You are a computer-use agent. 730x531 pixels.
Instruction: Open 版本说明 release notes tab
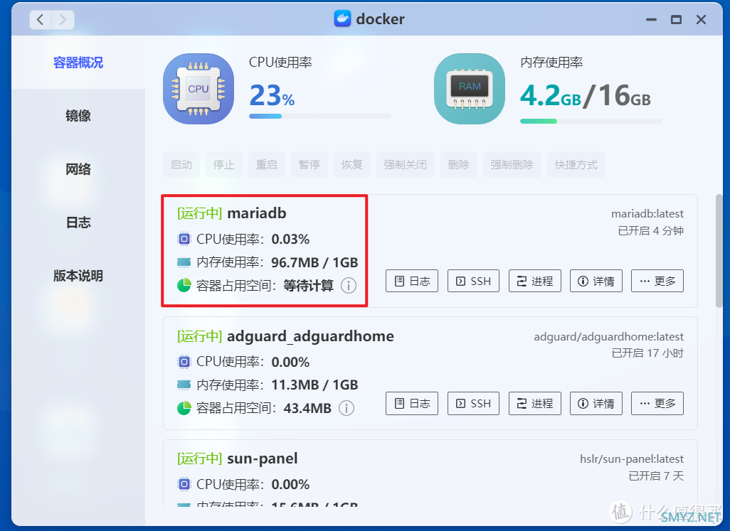point(78,276)
